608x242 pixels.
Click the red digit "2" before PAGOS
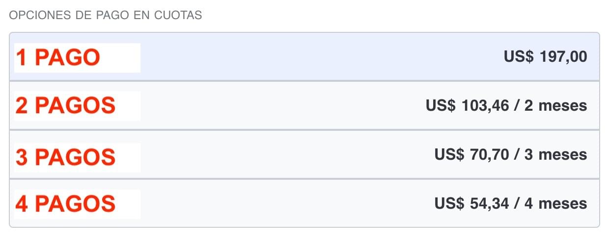[22, 106]
